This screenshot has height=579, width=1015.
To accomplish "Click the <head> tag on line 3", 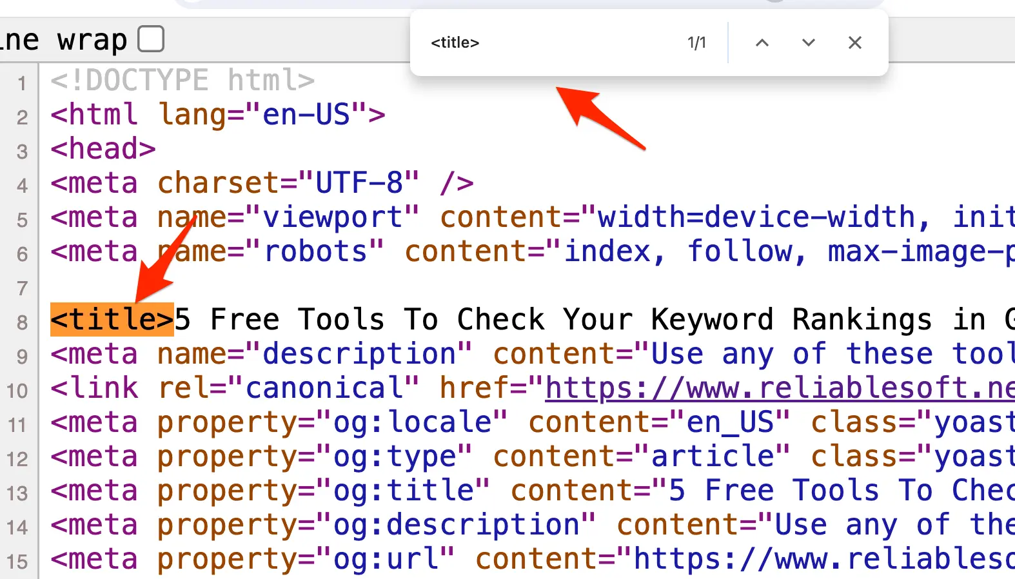I will [x=103, y=149].
